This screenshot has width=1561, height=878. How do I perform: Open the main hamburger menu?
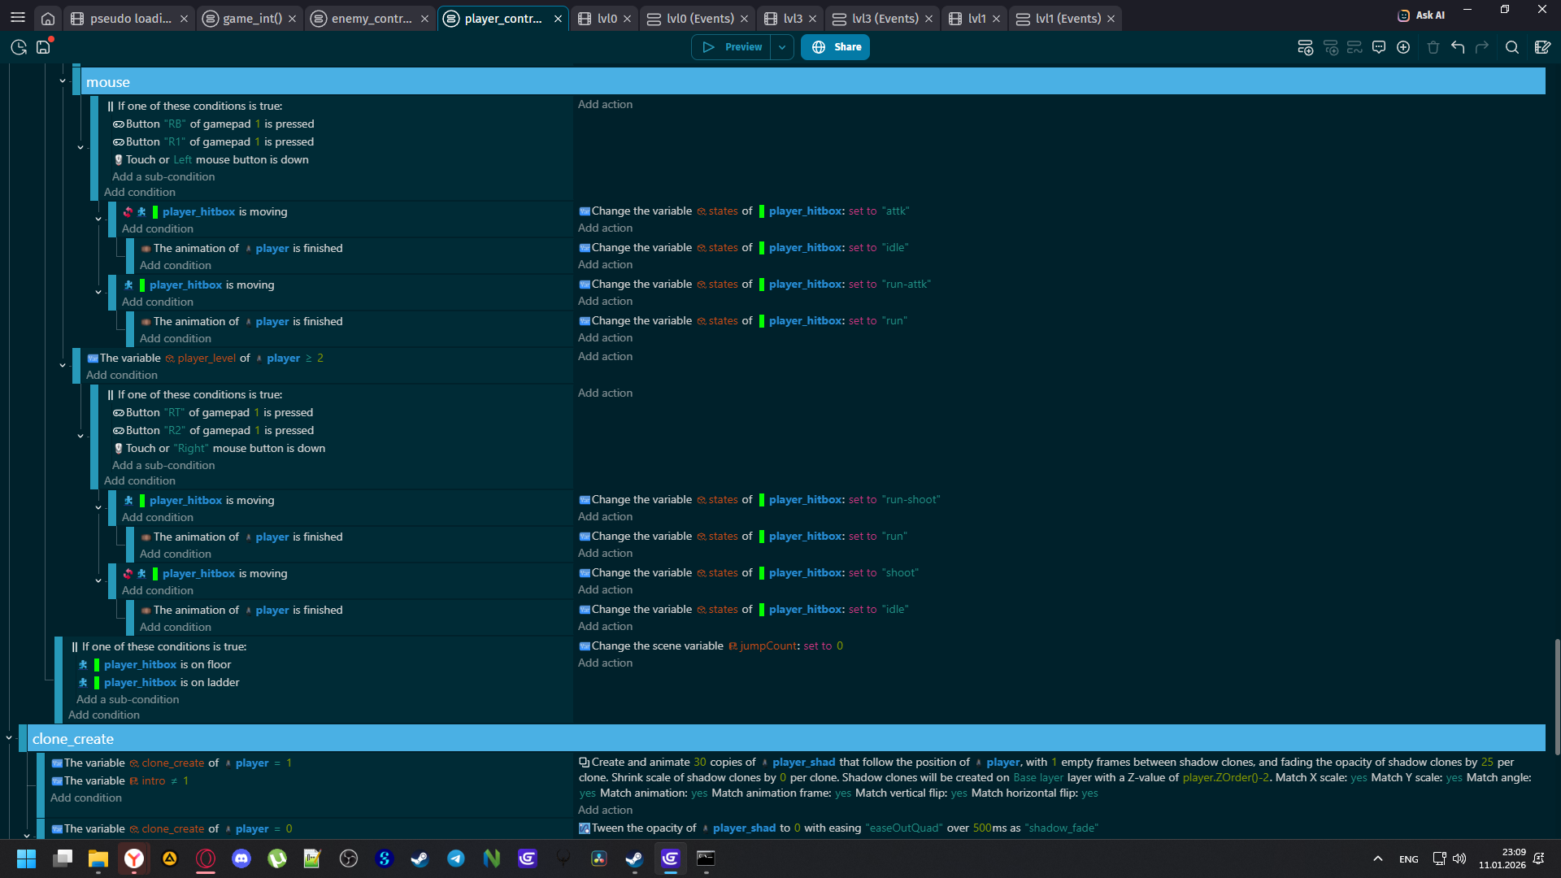coord(18,18)
